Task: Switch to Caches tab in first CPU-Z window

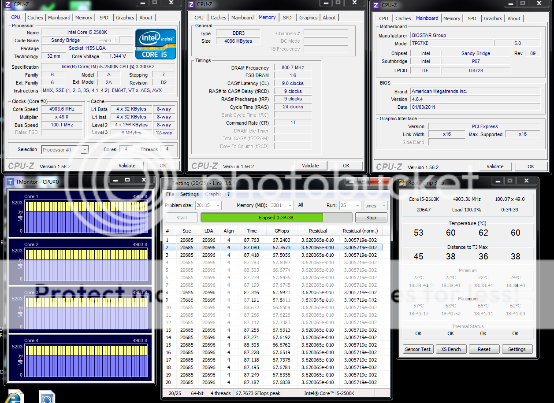Action: coord(35,18)
